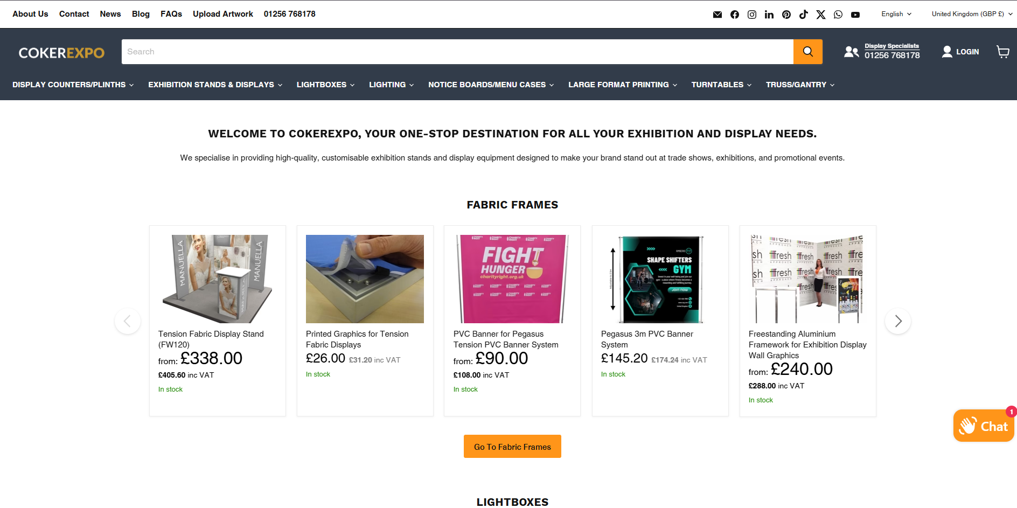Open the Facebook social icon
The image size is (1017, 508).
[x=734, y=15]
